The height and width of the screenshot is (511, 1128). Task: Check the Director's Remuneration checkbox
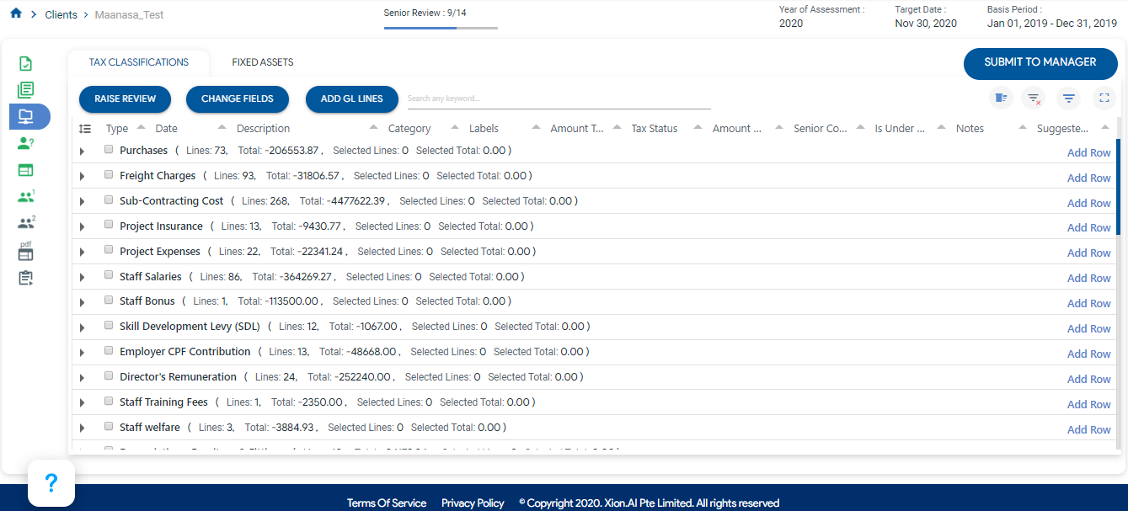point(109,375)
